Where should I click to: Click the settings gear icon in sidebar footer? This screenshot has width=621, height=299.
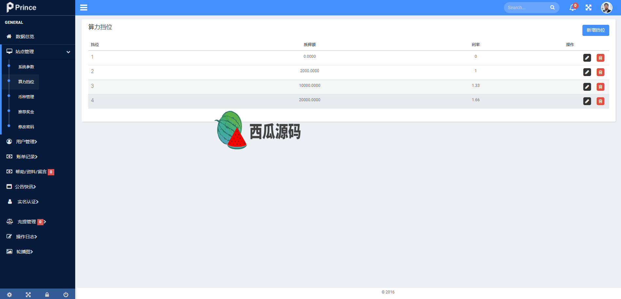[x=9, y=294]
